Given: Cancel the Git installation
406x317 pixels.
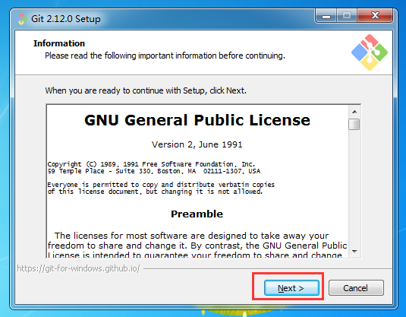Looking at the screenshot, I should point(356,287).
